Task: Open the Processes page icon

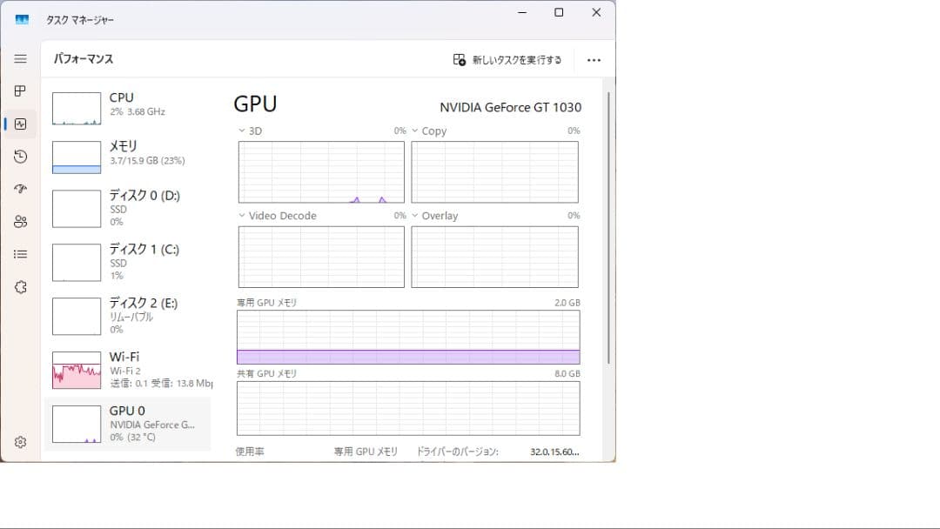Action: click(x=20, y=90)
